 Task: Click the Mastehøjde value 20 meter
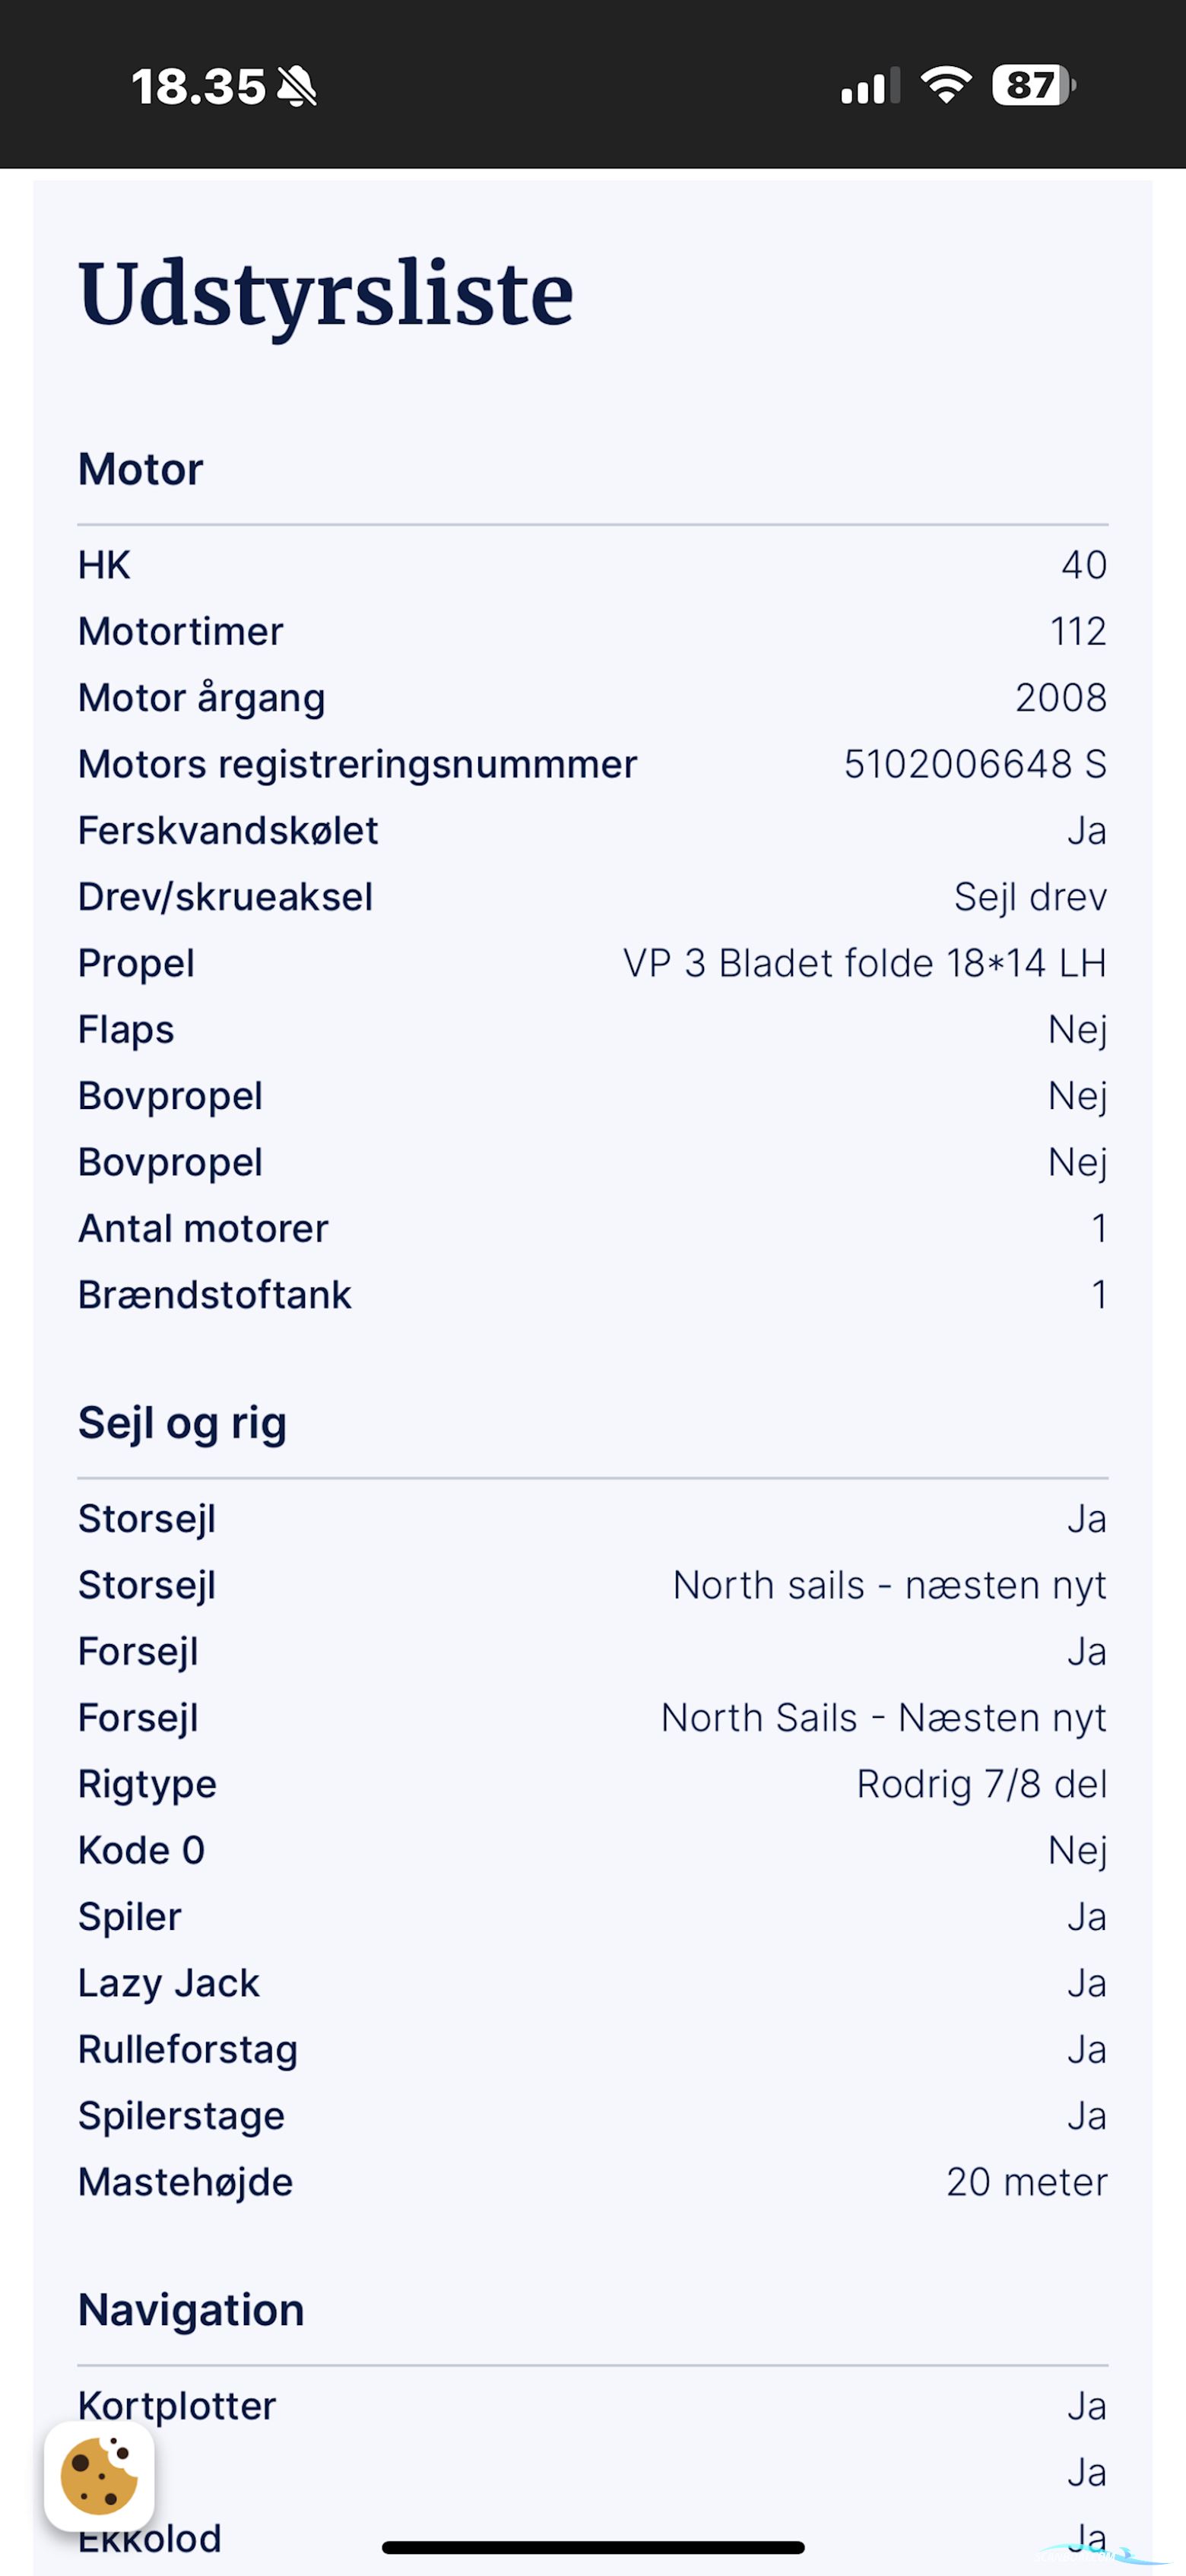1026,2182
